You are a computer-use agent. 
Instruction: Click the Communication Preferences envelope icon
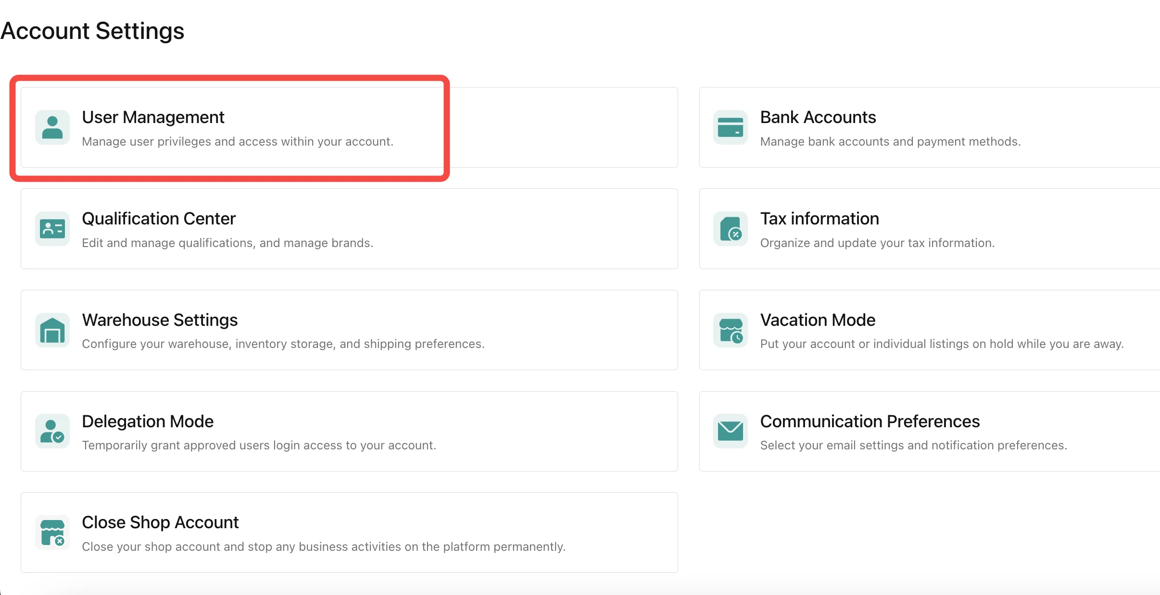point(730,431)
